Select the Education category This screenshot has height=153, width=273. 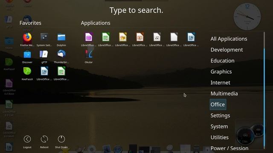click(x=222, y=61)
